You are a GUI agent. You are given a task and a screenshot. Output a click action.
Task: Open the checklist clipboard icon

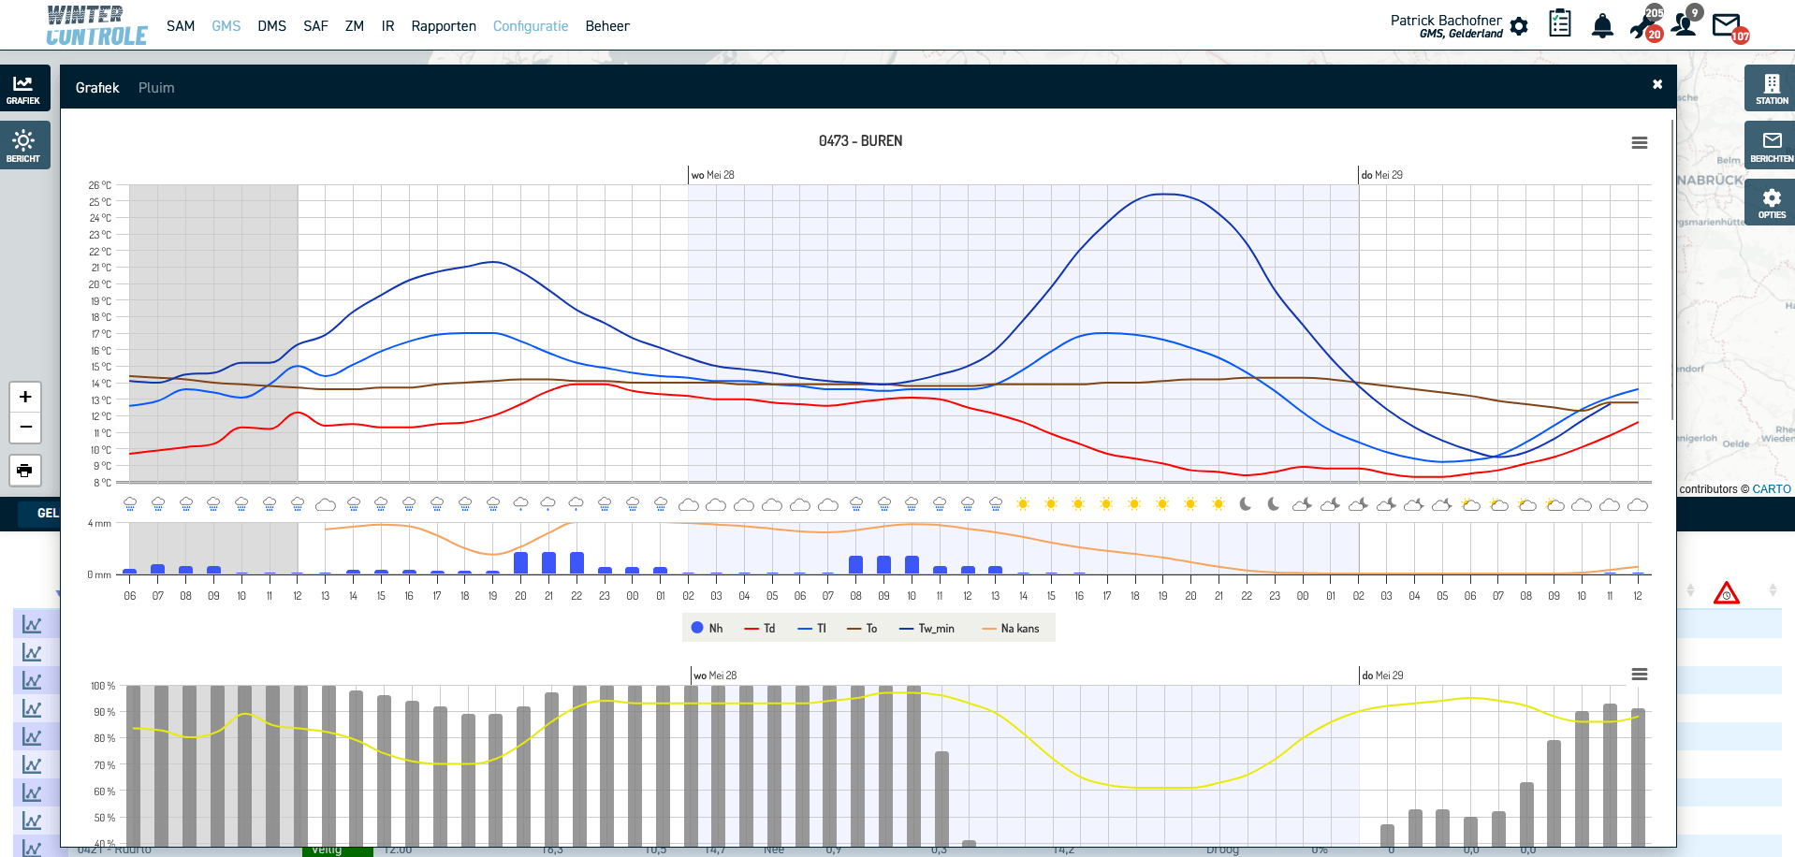pos(1560,23)
